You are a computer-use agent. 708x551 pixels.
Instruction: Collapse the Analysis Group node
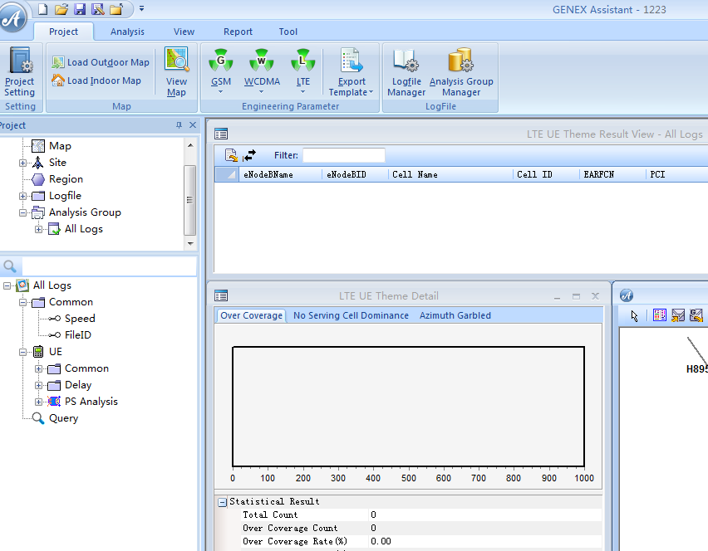[22, 212]
